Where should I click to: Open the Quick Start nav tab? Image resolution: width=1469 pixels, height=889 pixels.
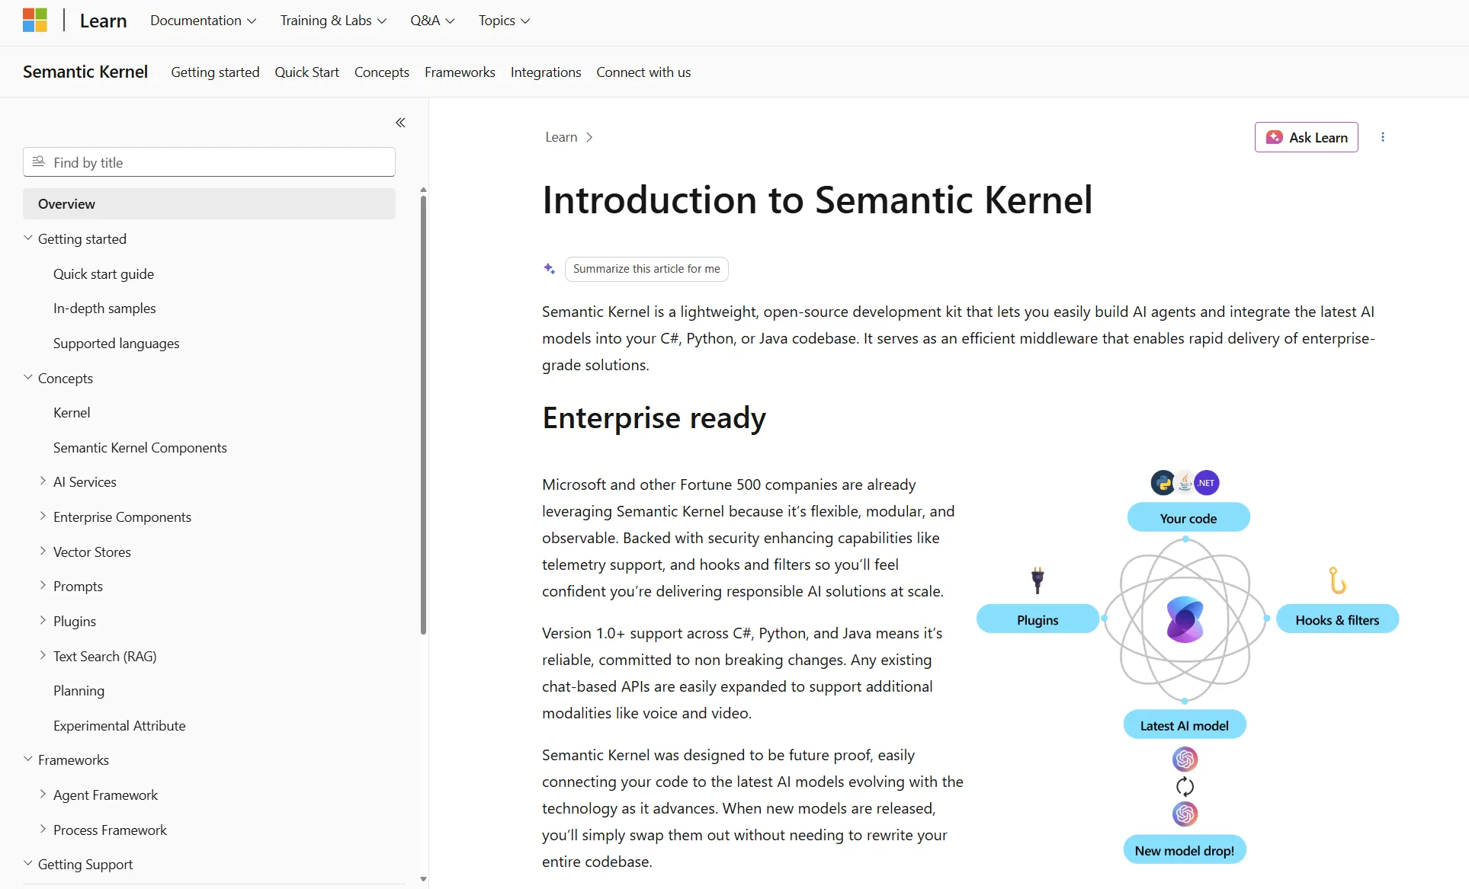pos(306,72)
